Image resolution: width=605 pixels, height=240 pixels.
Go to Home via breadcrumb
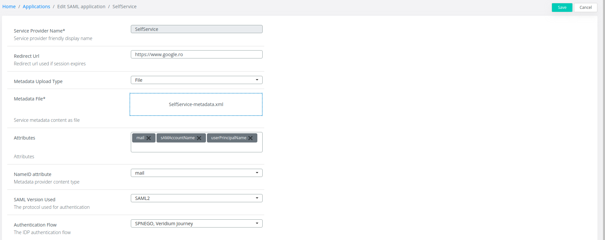9,7
